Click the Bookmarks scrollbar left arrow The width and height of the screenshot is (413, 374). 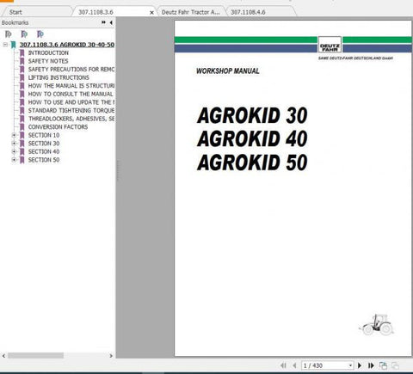pyautogui.click(x=3, y=356)
